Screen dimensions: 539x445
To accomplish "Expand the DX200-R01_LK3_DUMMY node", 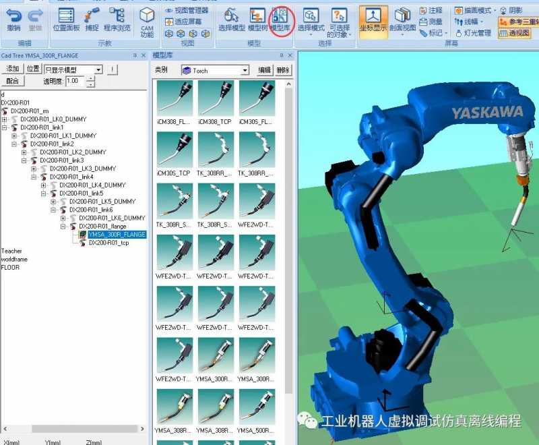I will pyautogui.click(x=34, y=169).
